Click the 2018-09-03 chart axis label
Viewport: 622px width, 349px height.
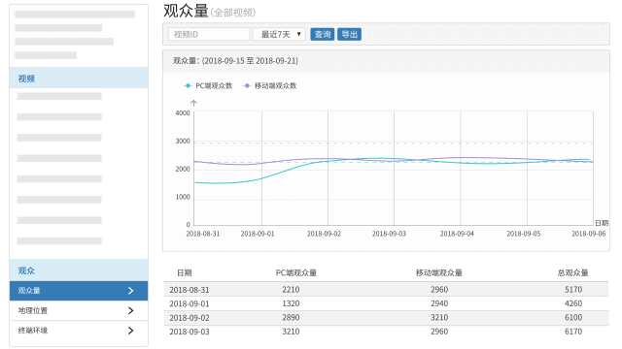[x=389, y=234]
